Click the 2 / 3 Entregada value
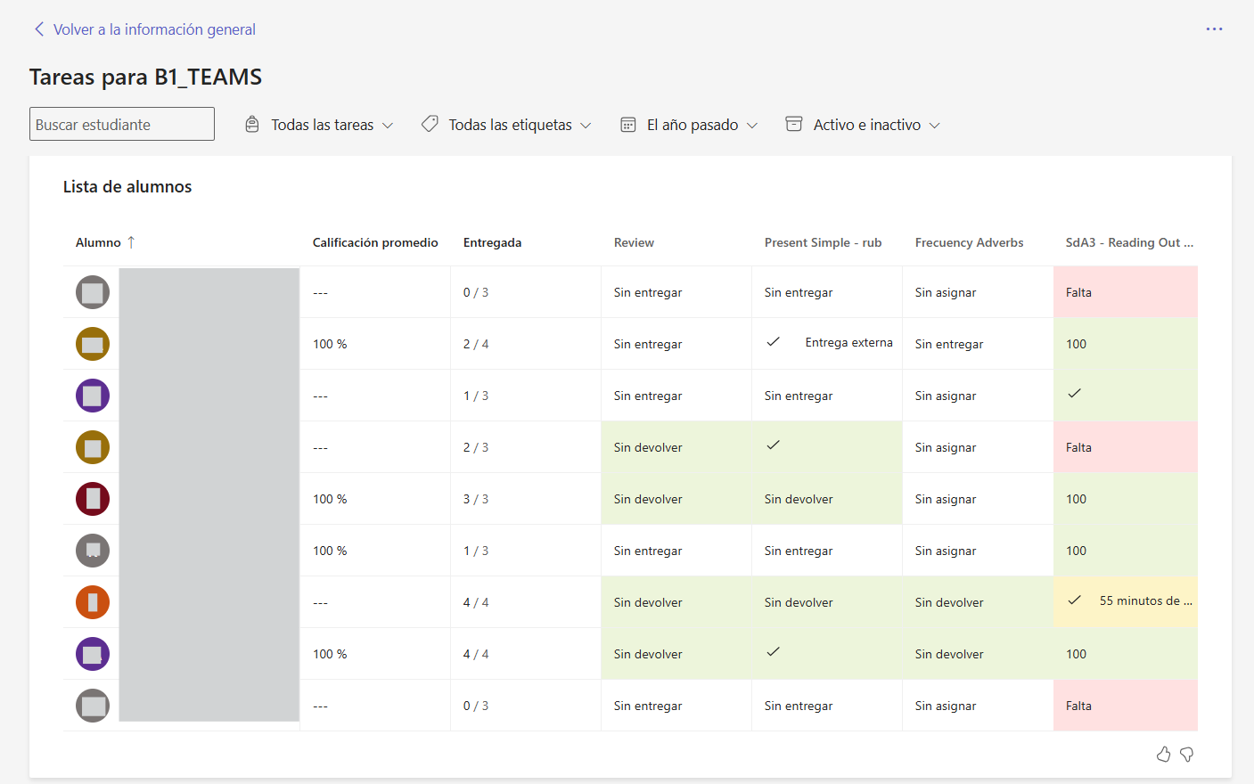Image resolution: width=1254 pixels, height=784 pixels. (x=476, y=447)
